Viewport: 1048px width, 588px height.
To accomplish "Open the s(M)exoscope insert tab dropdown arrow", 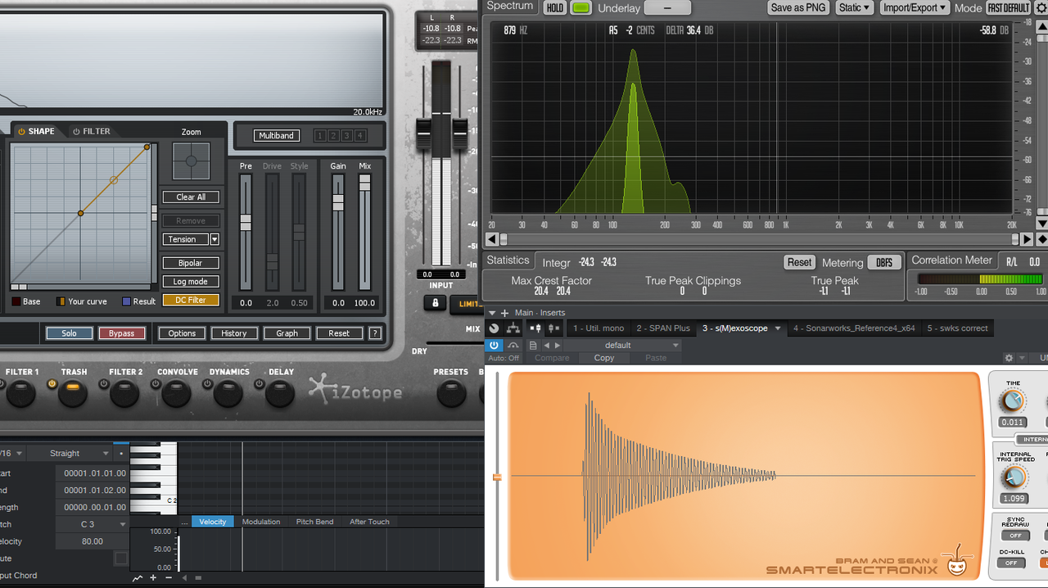I will (x=777, y=328).
